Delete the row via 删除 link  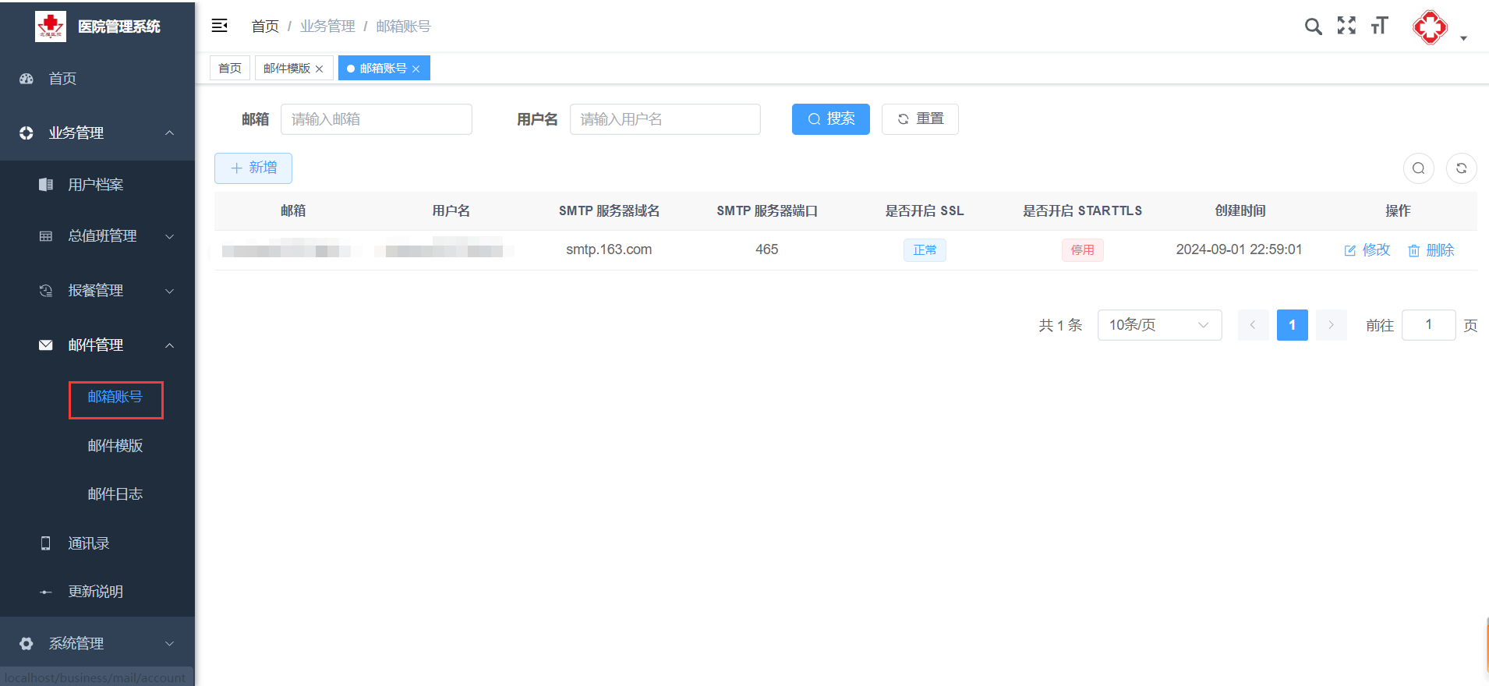(1431, 250)
